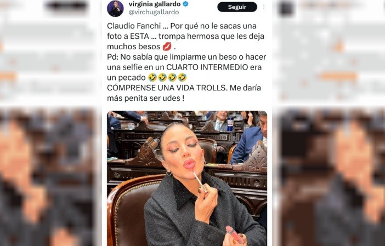
Task: Follow the account with Seguir button
Action: coord(237,7)
